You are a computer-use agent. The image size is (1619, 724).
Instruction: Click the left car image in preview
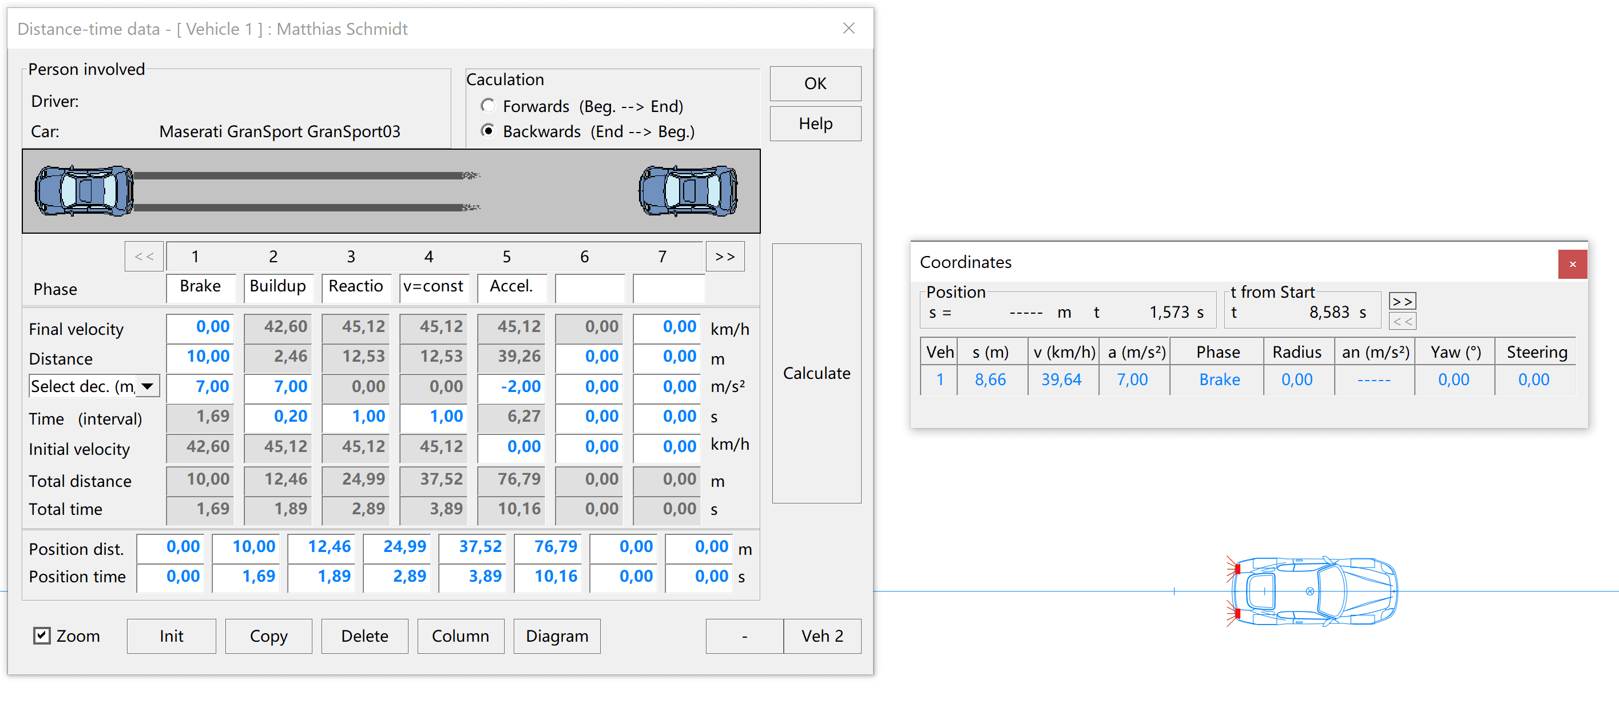(x=84, y=191)
